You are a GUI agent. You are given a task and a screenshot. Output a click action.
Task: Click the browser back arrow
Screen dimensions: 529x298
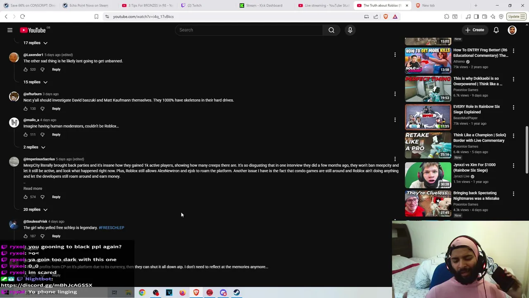point(6,17)
